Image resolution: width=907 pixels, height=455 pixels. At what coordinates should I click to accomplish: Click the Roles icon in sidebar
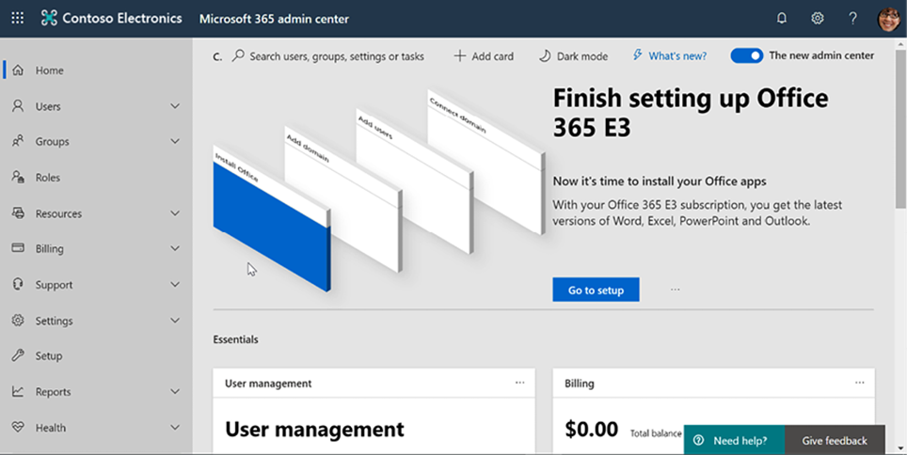coord(18,178)
